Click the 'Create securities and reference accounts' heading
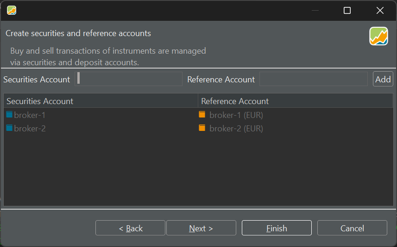Viewport: 397px width, 247px height. tap(78, 33)
